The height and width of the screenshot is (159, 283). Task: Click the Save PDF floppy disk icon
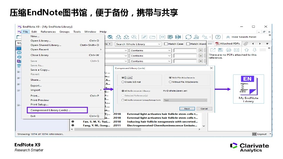[x=221, y=50]
